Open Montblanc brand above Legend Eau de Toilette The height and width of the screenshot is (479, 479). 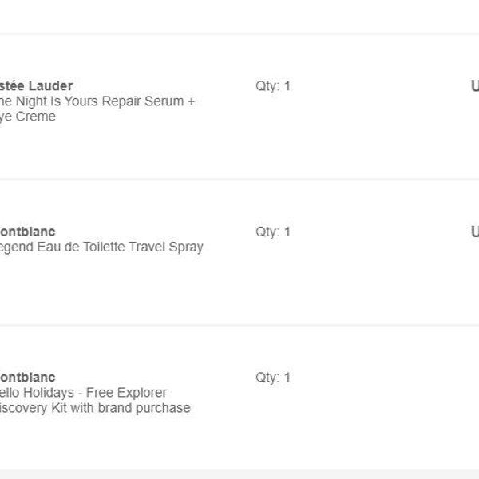pyautogui.click(x=27, y=232)
